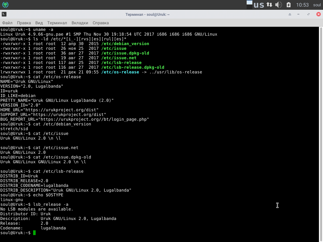Switch the 'us' keyboard layout indicator
Screen dimensions: 323x242
(259, 5)
